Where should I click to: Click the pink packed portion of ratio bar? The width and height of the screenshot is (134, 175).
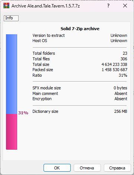(x=12, y=132)
